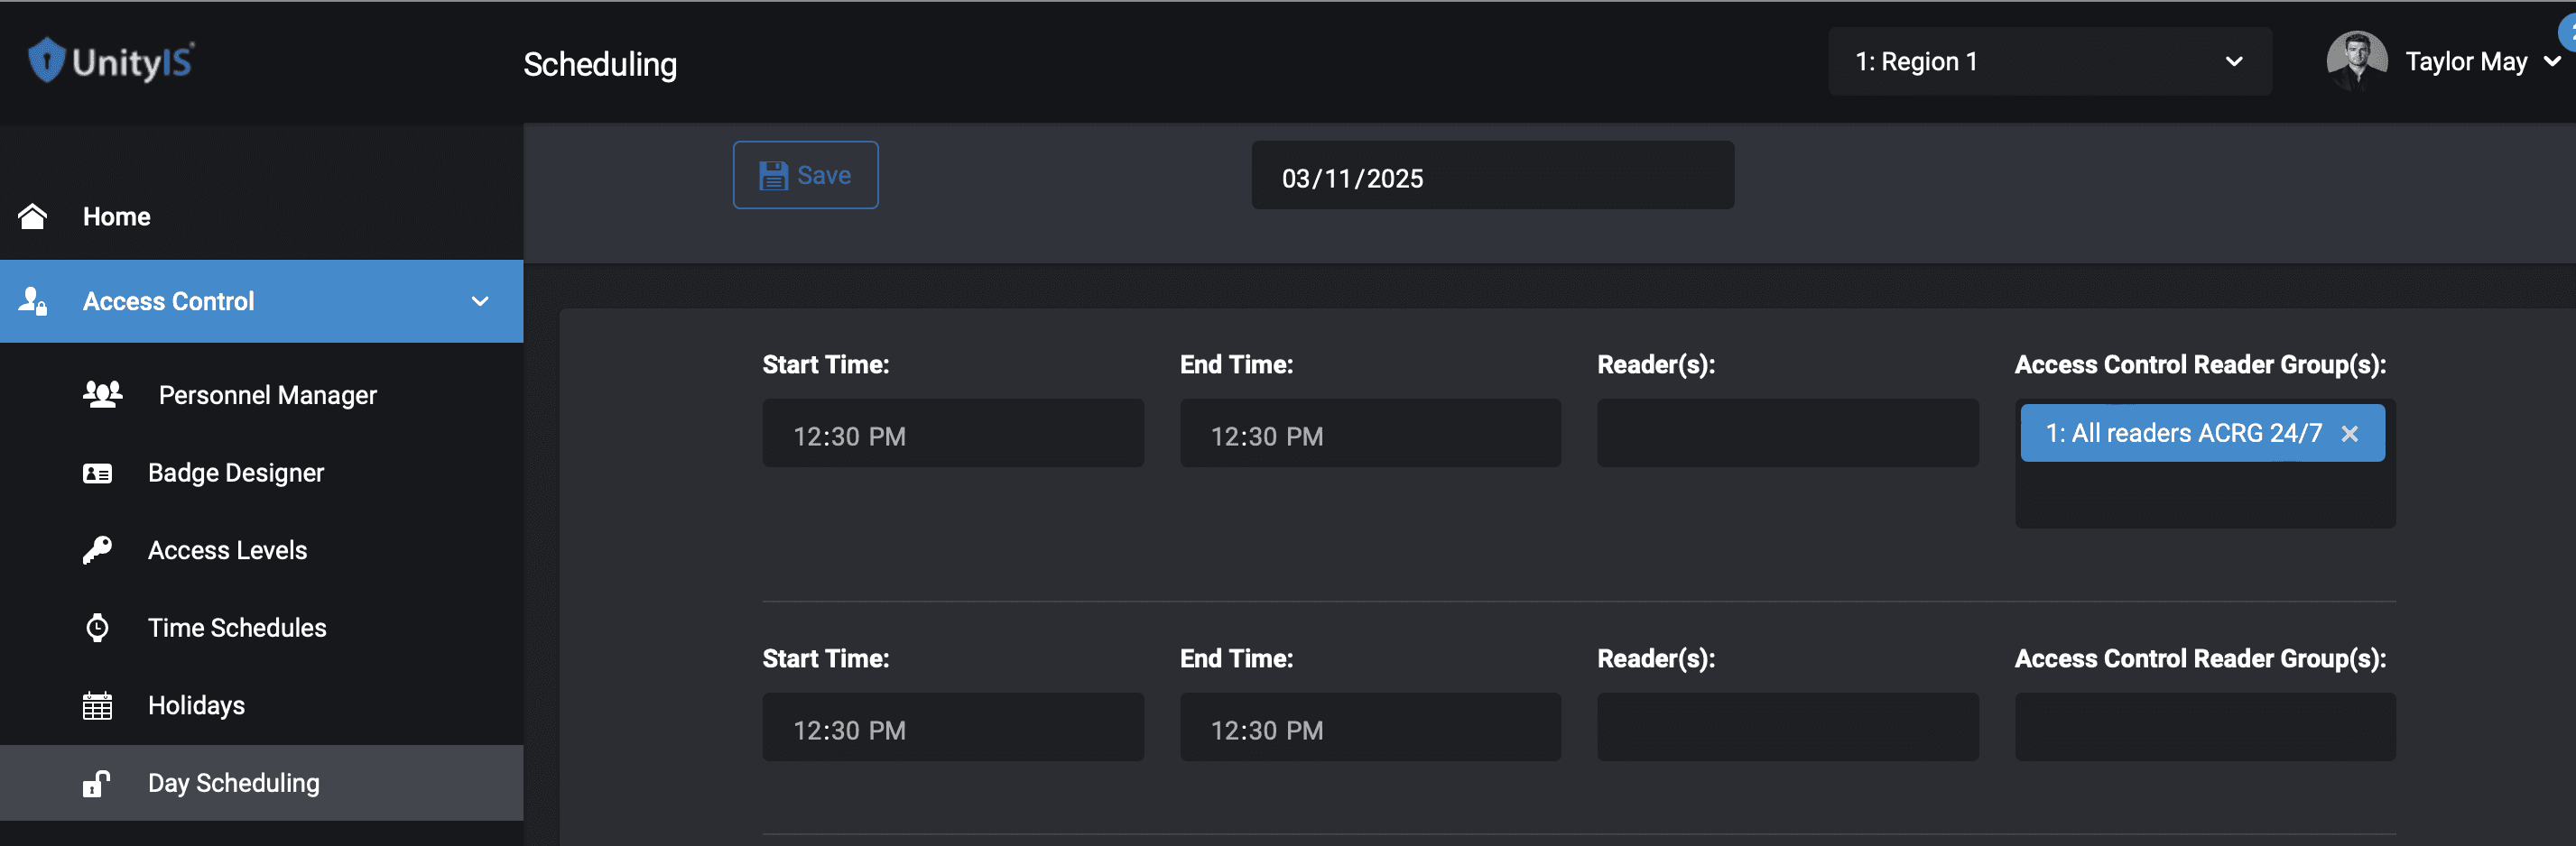
Task: Click the Badge Designer card icon
Action: coord(97,474)
